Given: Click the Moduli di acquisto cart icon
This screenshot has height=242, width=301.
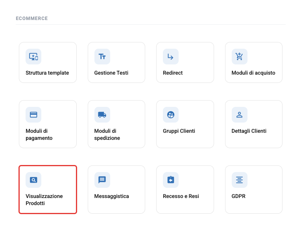Looking at the screenshot, I should pos(239,57).
